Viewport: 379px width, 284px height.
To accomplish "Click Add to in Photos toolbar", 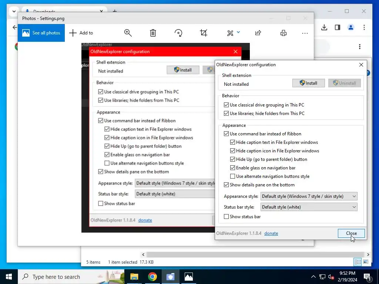I will click(x=81, y=33).
